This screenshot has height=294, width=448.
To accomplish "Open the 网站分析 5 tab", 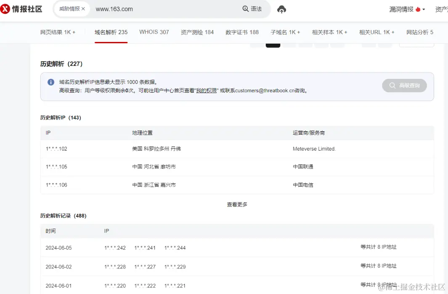I will 420,32.
